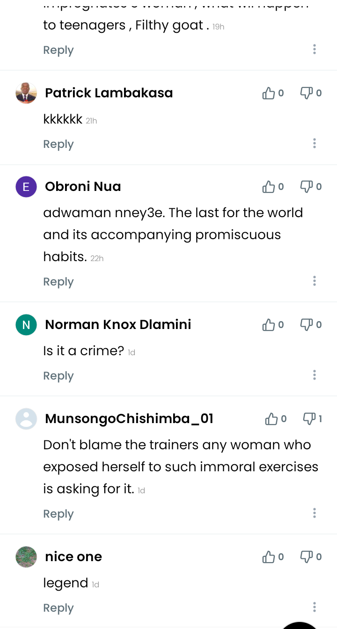Thumbs up Obroni Nua's comment

point(269,187)
